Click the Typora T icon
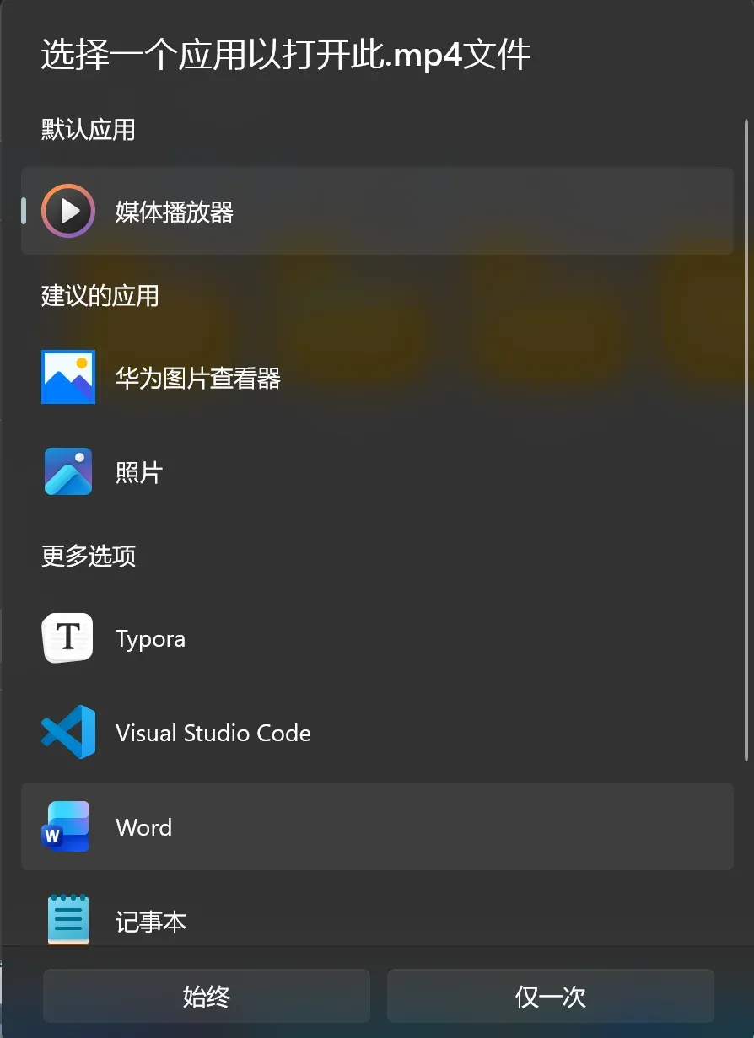This screenshot has width=754, height=1038. click(67, 638)
